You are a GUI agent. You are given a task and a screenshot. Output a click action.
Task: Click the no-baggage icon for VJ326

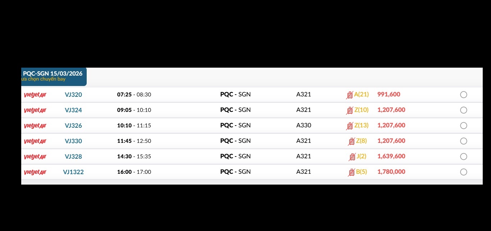(x=350, y=126)
